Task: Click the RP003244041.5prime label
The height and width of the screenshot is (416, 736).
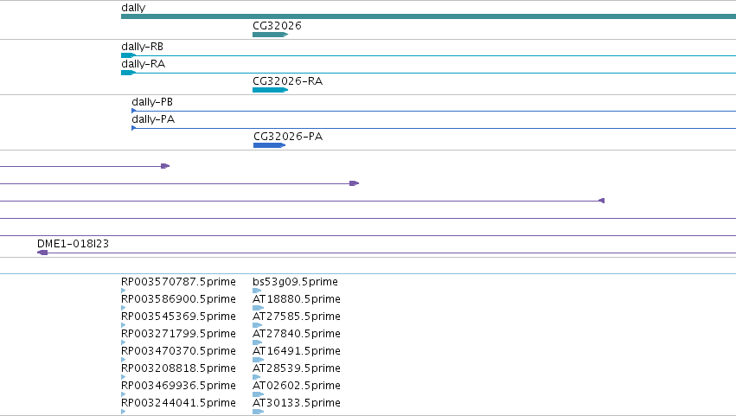Action: tap(178, 402)
